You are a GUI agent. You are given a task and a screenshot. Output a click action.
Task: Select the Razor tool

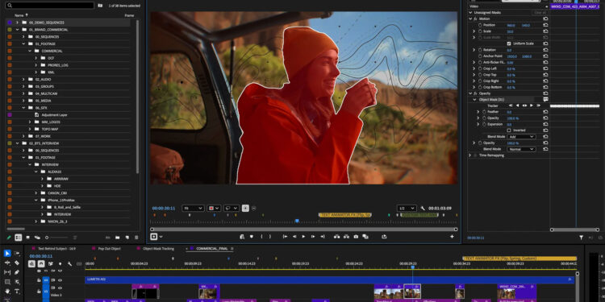(17, 263)
